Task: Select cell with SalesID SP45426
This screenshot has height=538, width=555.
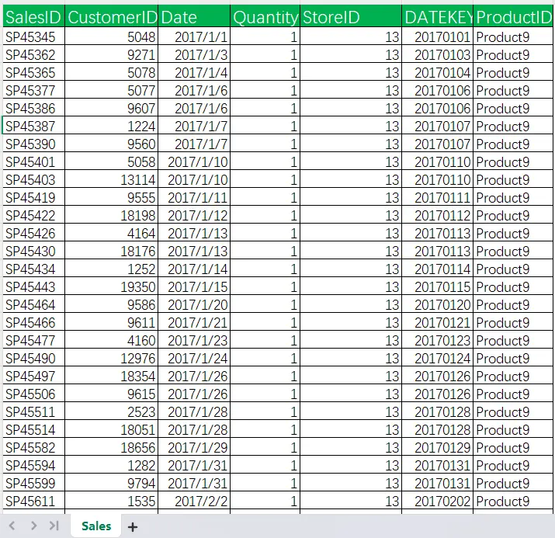Action: (33, 233)
